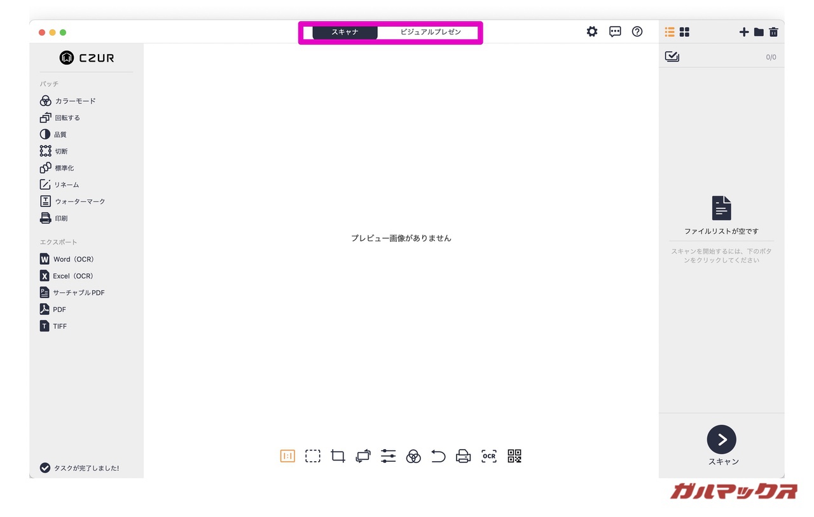Switch file list to list view
814x517 pixels.
point(670,32)
